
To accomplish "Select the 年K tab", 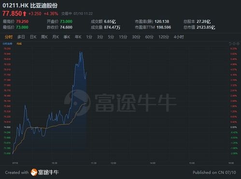I will pos(78,37).
